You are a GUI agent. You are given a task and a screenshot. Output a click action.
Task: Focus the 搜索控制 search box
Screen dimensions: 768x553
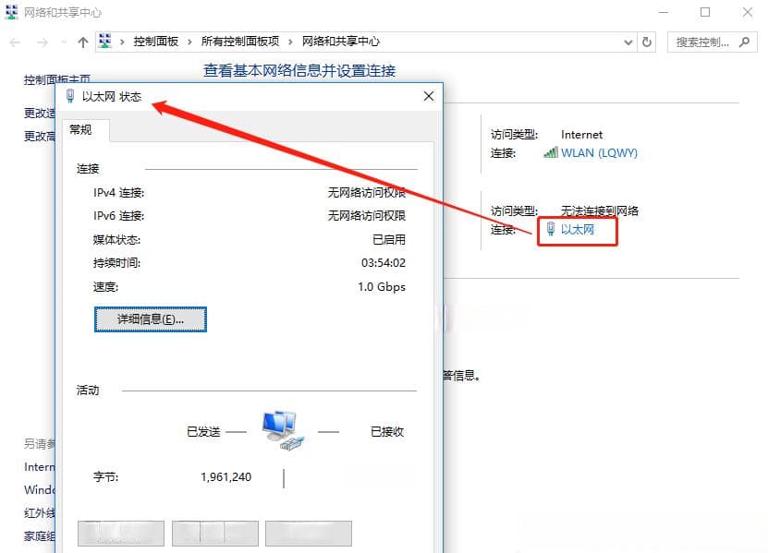point(713,42)
